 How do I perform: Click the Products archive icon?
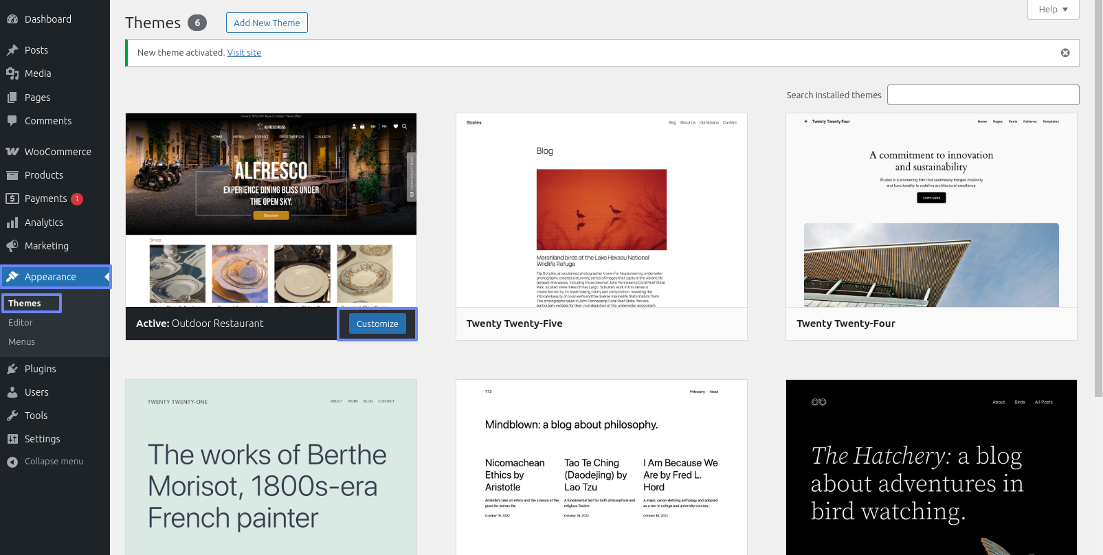click(x=12, y=175)
